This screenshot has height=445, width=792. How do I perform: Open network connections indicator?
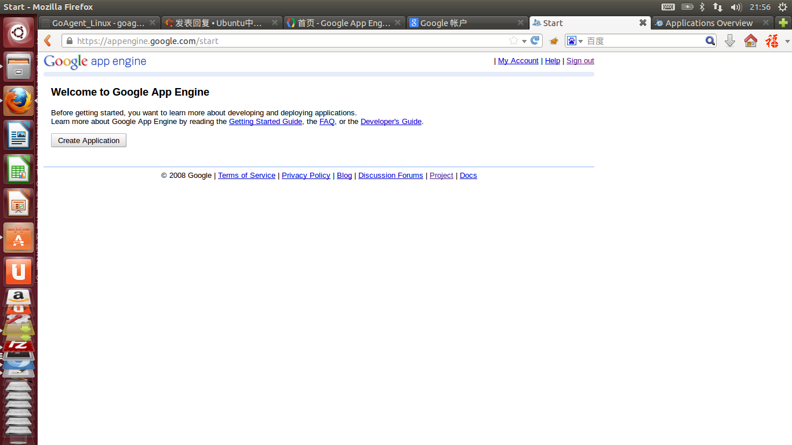click(x=718, y=7)
